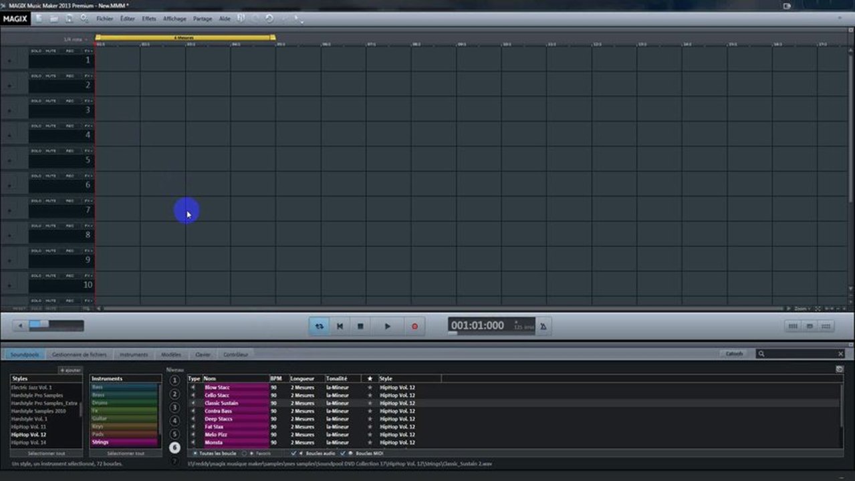Click the third view mode button at right of transport

tap(826, 327)
